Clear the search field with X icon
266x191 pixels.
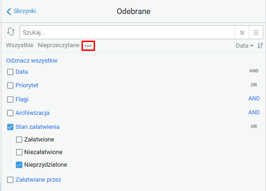[x=242, y=33]
